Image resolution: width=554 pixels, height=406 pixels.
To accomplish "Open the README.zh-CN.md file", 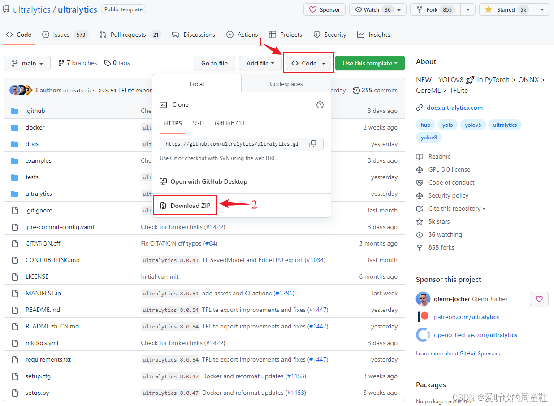I will tap(52, 326).
